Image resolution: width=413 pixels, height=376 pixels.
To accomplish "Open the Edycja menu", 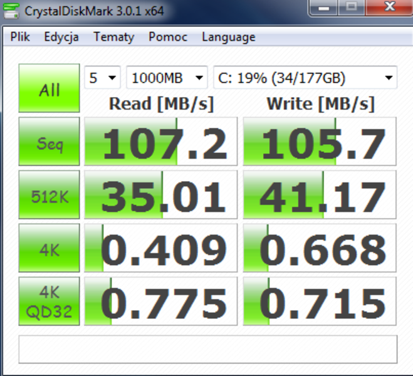I will [61, 37].
